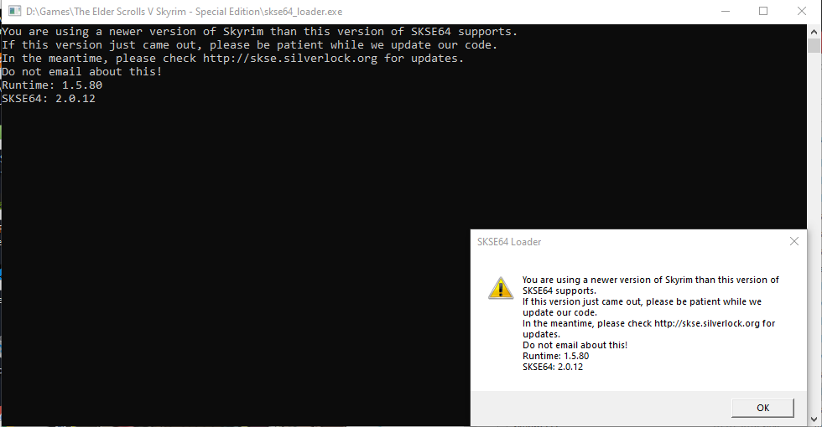This screenshot has width=822, height=427.
Task: Click "Runtime: 1.5.80" line in the console
Action: (x=52, y=85)
